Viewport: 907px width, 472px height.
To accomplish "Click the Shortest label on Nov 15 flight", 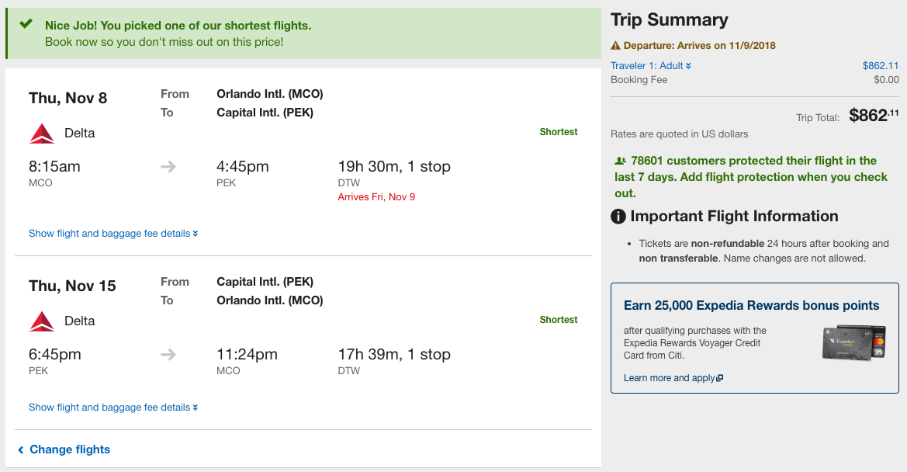I will [558, 320].
